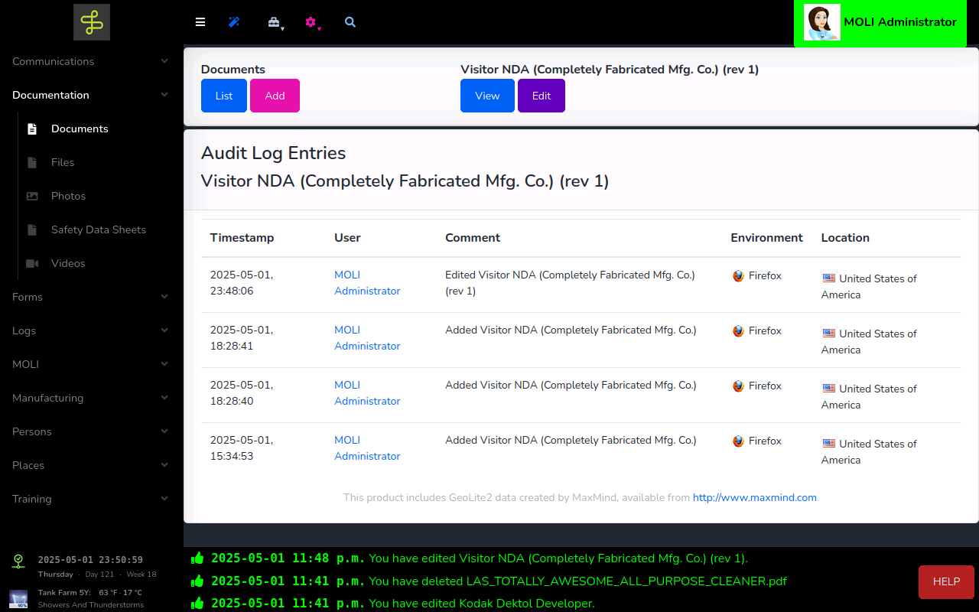Collapse the Documentation sidebar section

[x=91, y=95]
